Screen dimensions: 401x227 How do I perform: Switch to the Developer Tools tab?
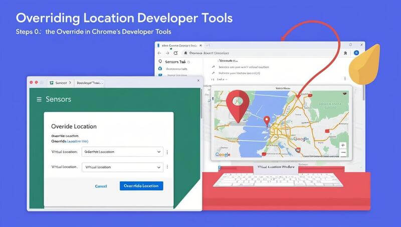pyautogui.click(x=90, y=83)
